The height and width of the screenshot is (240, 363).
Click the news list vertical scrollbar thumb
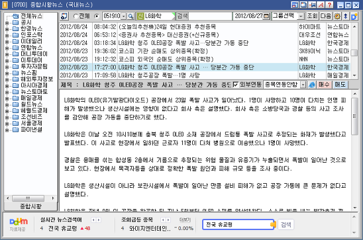pos(354,53)
